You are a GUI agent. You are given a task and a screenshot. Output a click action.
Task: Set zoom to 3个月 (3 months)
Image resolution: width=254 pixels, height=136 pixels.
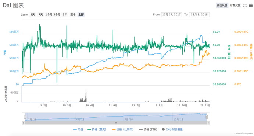click(x=57, y=15)
